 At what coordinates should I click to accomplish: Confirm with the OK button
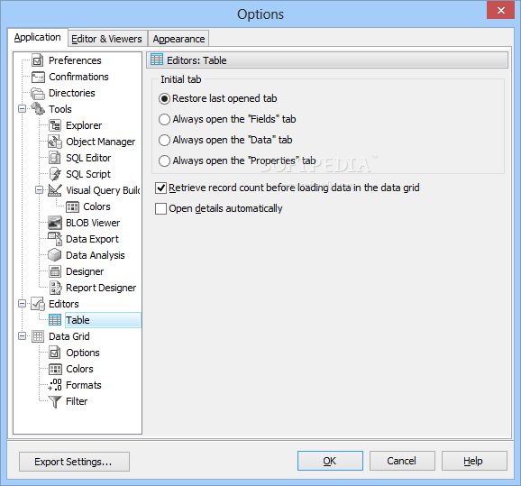(x=330, y=461)
